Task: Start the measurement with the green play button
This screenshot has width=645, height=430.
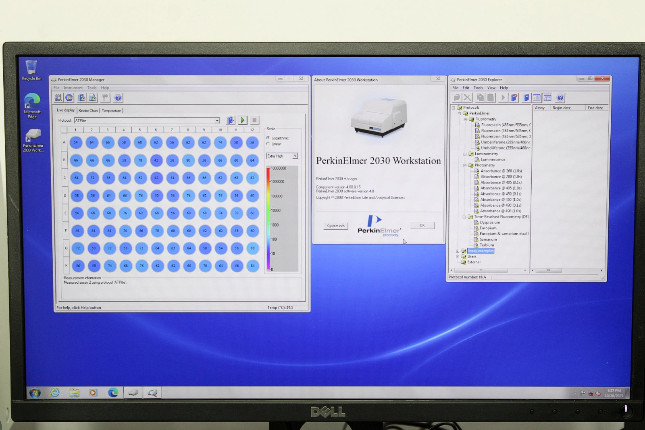Action: (x=242, y=120)
